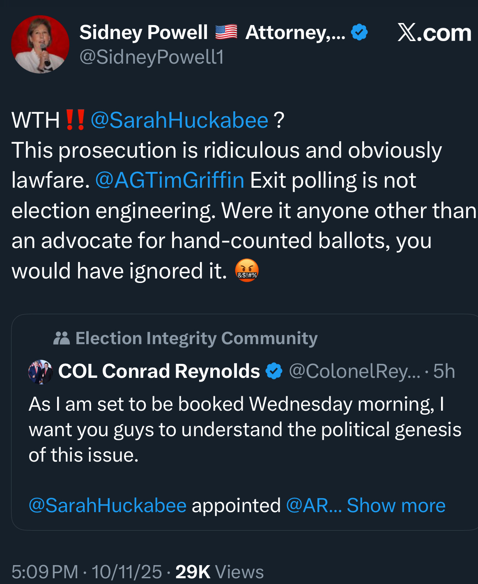Open the Sidney Powell display name

point(144,32)
